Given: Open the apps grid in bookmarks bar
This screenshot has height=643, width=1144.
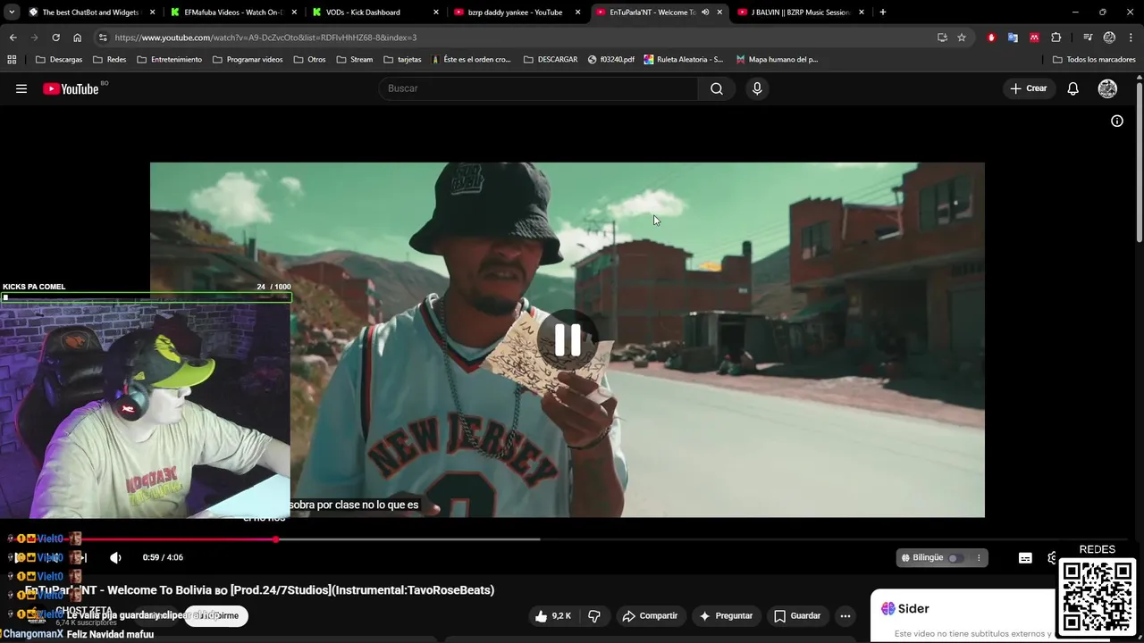Looking at the screenshot, I should 12,60.
